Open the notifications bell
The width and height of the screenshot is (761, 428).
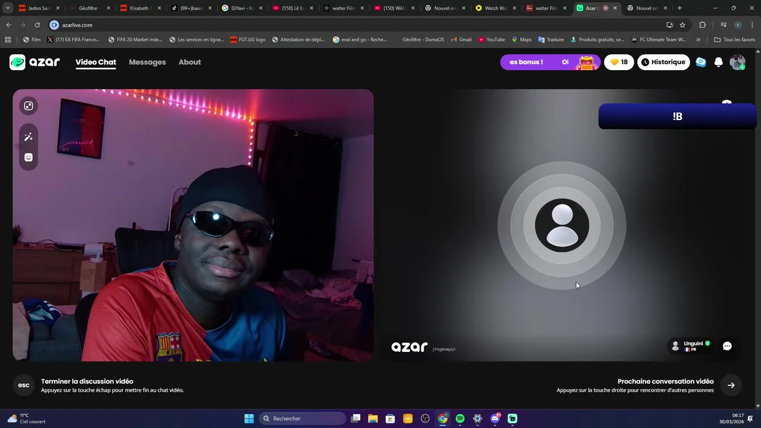(x=719, y=62)
